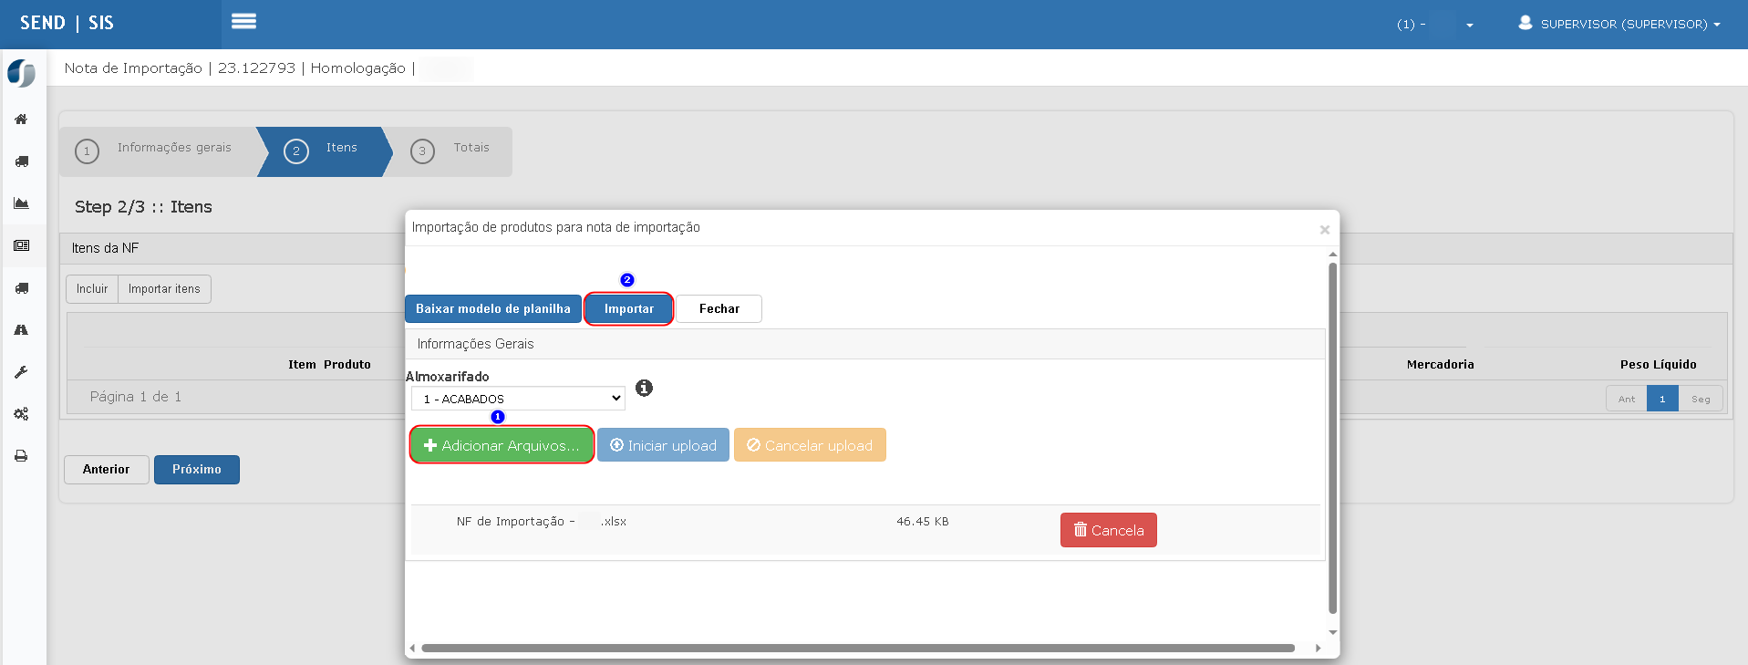Open the road icon in the sidebar

coord(21,330)
